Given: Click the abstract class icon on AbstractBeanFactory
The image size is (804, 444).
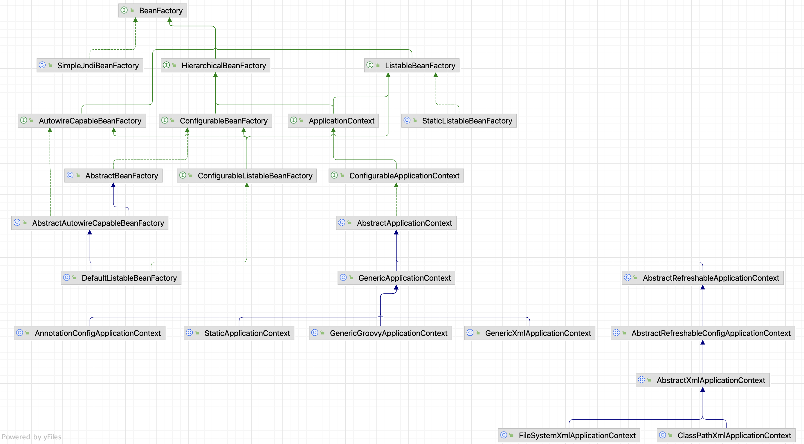Looking at the screenshot, I should (70, 175).
